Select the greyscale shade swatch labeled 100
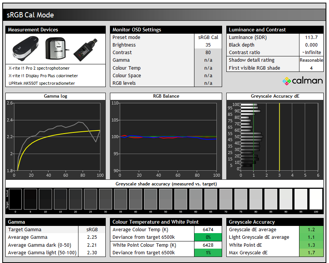 tap(316, 198)
